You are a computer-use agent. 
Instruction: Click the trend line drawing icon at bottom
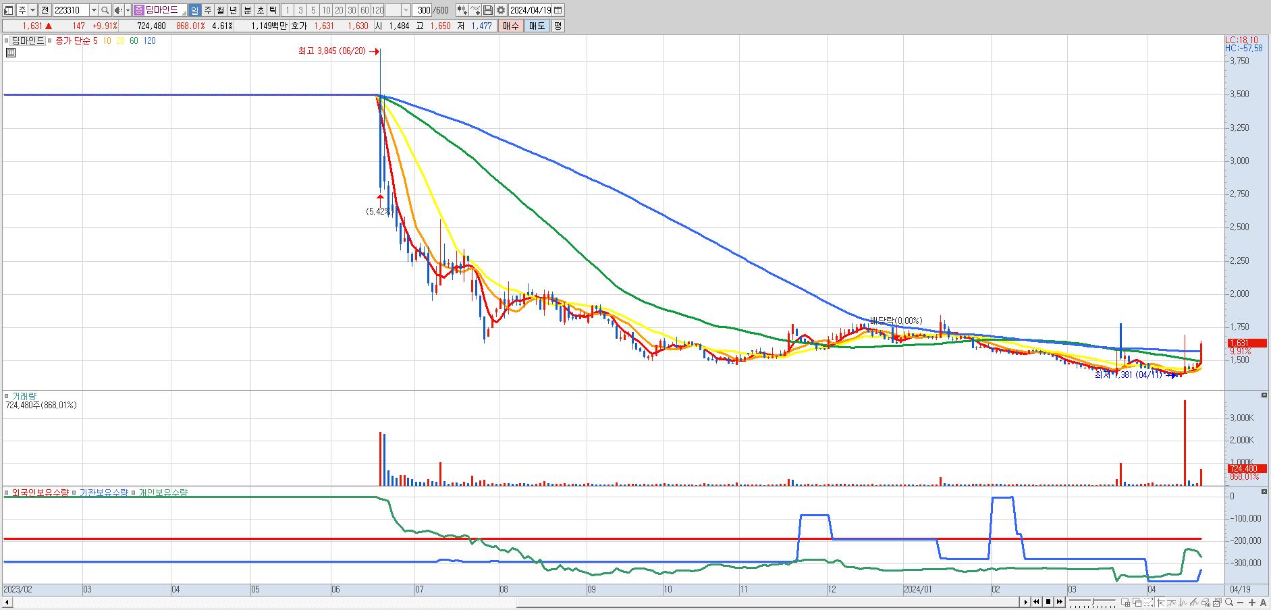click(1194, 602)
